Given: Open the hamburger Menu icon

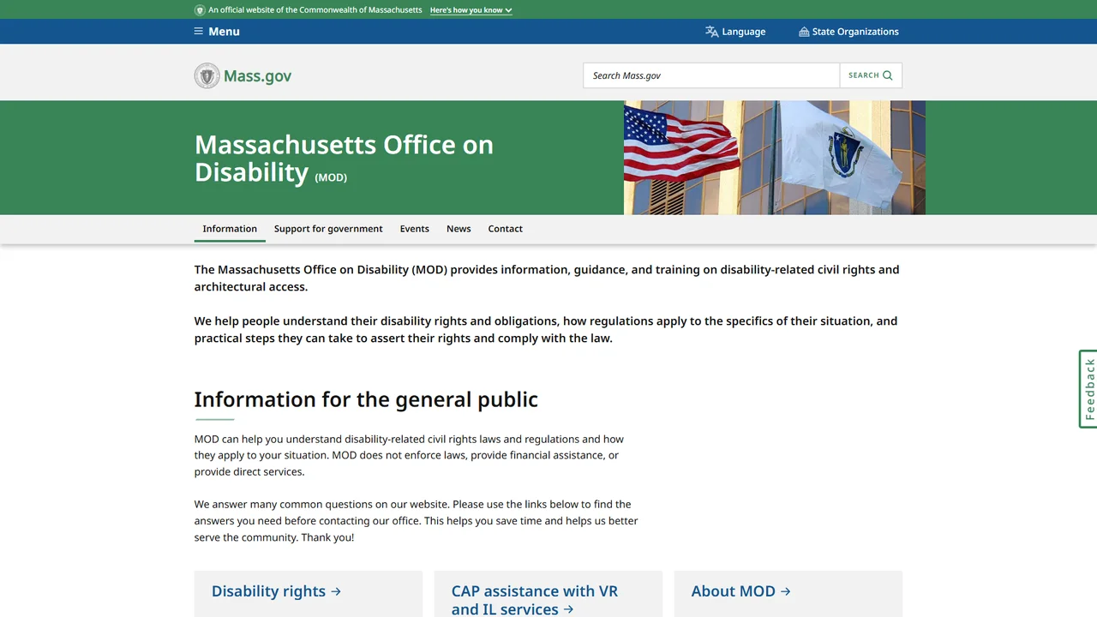Looking at the screenshot, I should pos(199,32).
